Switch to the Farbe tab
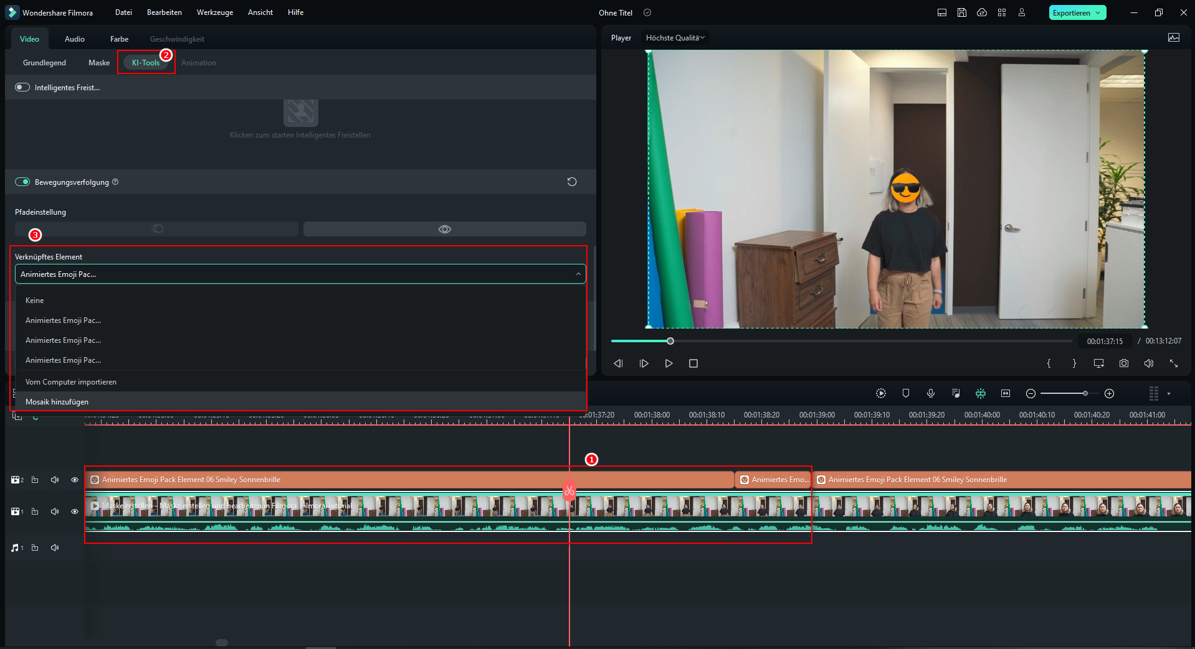The image size is (1195, 649). (x=119, y=39)
